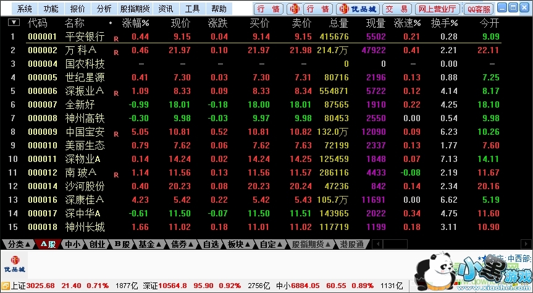Image resolution: width=533 pixels, height=293 pixels.
Task: Click the R marker beside 平安银行
Action: (116, 39)
